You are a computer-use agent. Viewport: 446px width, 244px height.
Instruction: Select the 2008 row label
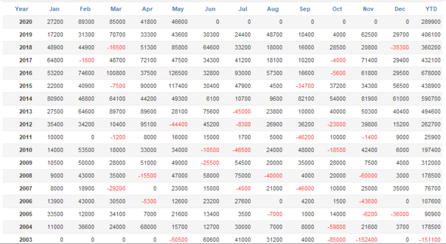(x=25, y=176)
